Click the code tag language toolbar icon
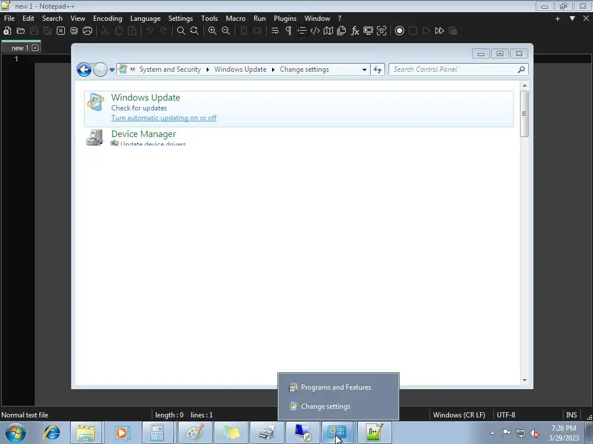Image resolution: width=593 pixels, height=444 pixels. tap(314, 31)
